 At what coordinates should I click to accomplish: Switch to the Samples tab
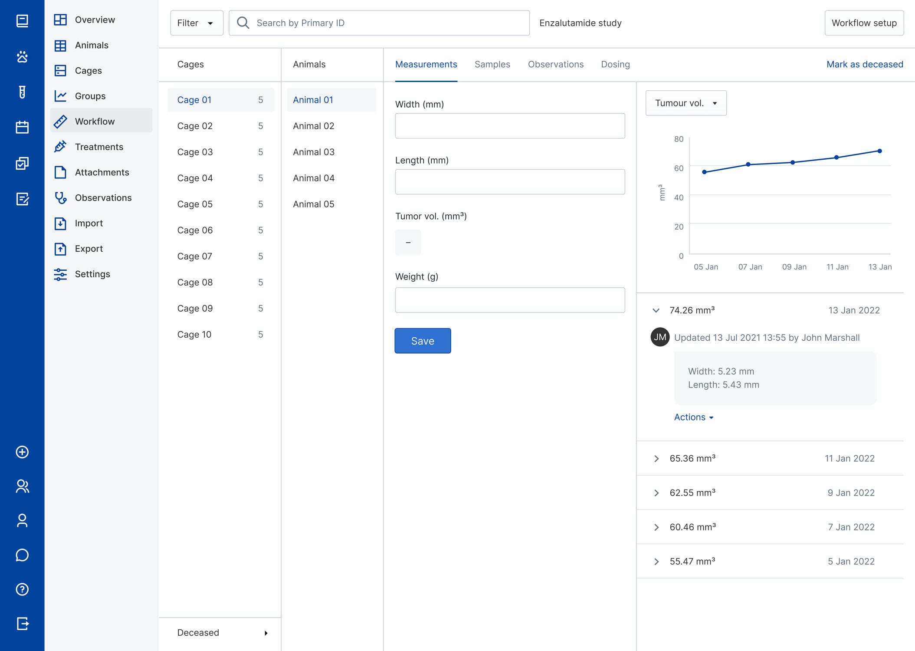pyautogui.click(x=492, y=64)
